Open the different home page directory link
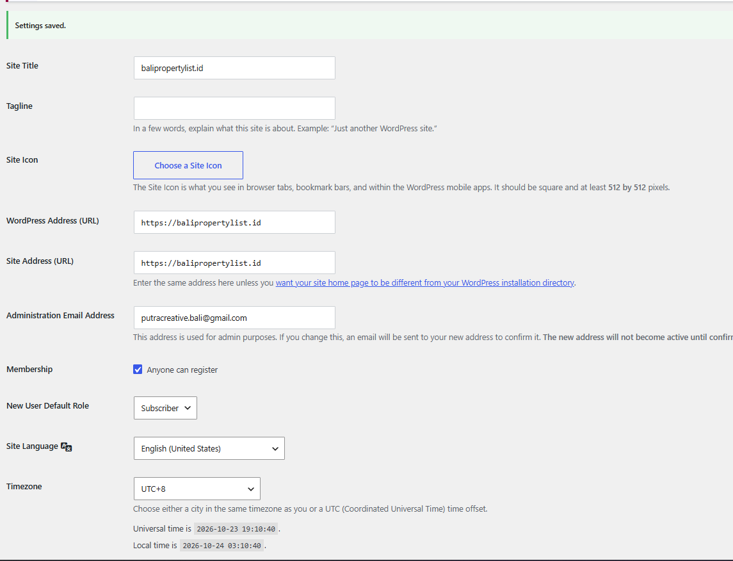This screenshot has width=733, height=561. coord(425,283)
